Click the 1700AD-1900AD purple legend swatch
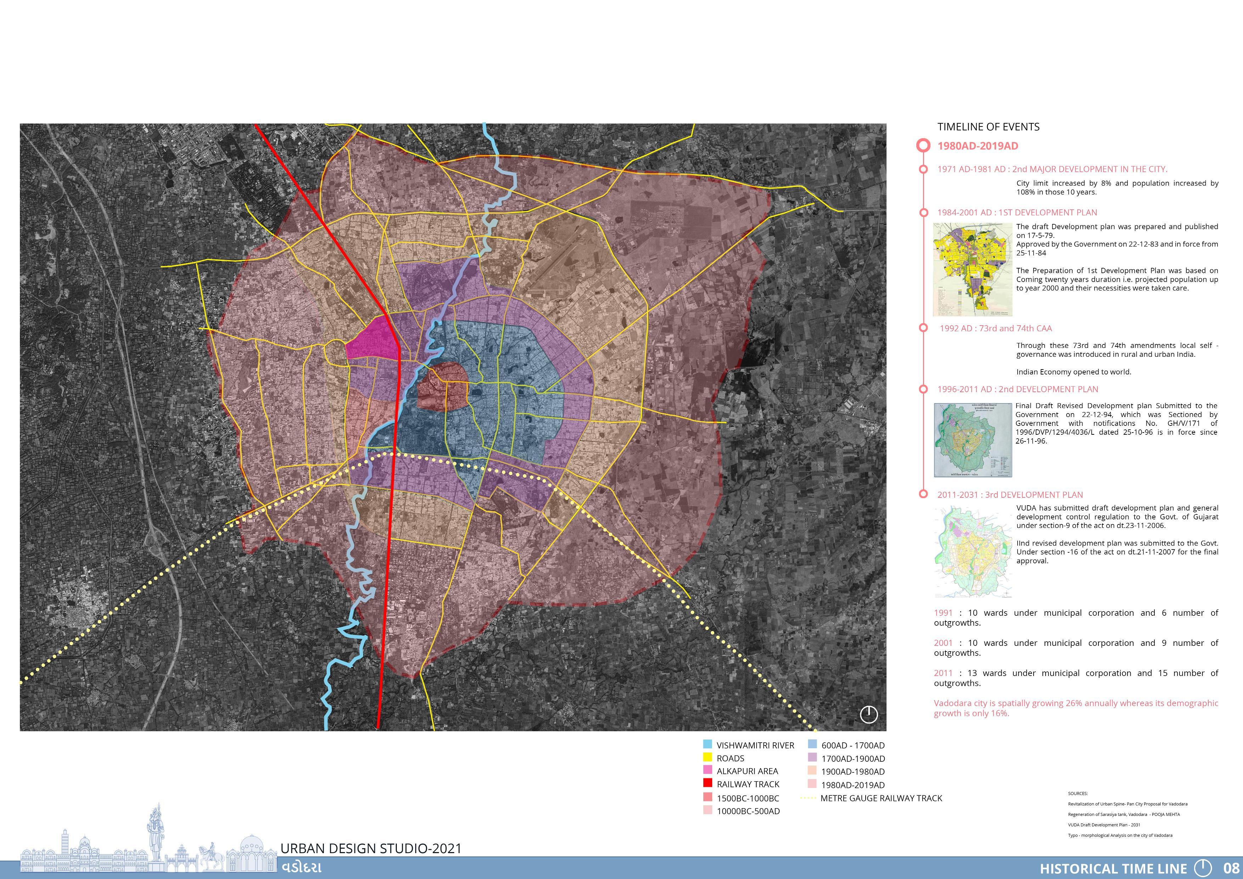 point(812,758)
